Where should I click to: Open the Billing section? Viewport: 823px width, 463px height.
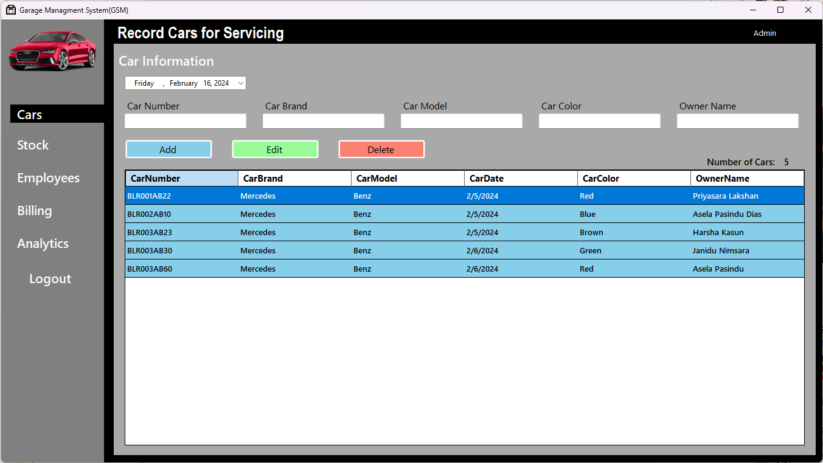(34, 211)
